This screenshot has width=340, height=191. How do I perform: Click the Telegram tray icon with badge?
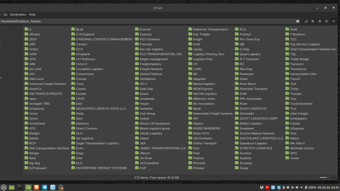click(x=279, y=188)
